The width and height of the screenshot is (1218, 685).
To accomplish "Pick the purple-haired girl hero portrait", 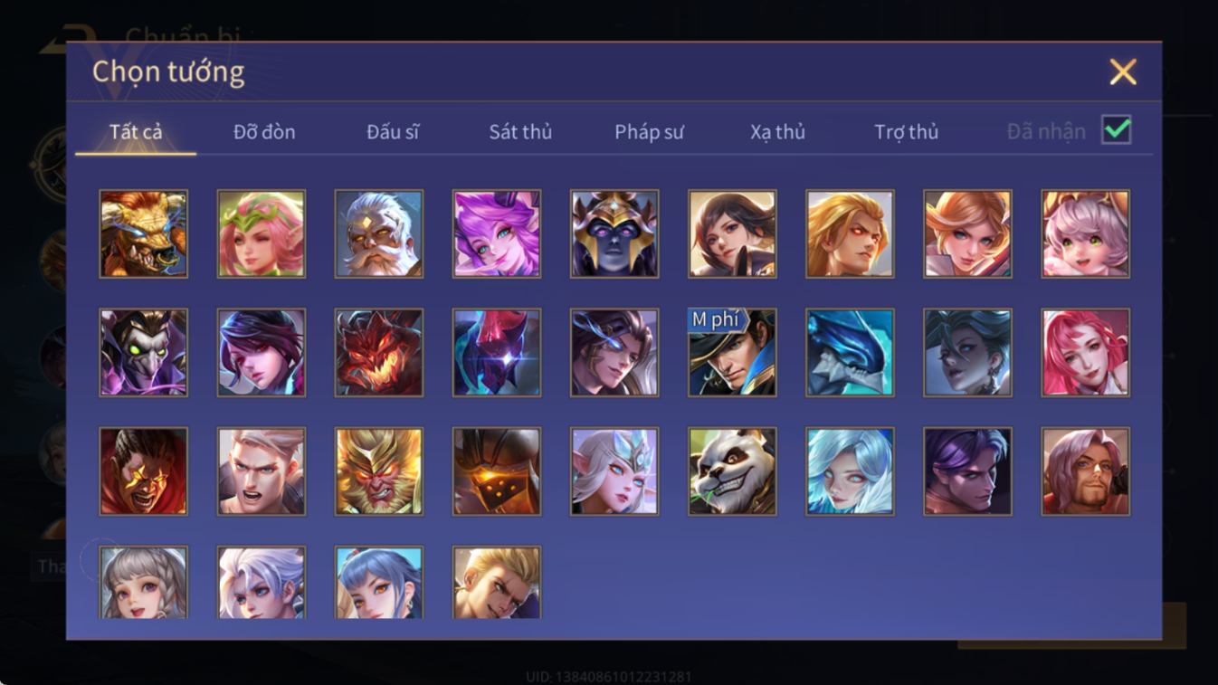I will click(497, 233).
